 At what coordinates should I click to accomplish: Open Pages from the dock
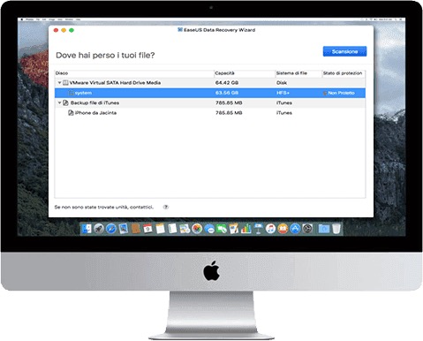coord(234,229)
